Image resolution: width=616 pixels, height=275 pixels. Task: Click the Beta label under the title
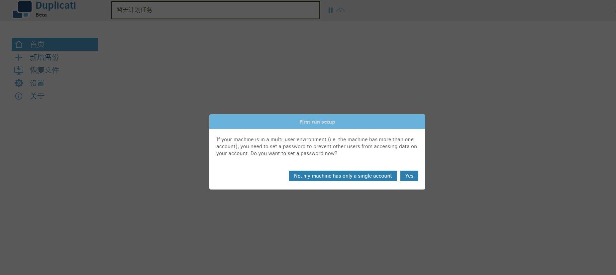click(41, 15)
